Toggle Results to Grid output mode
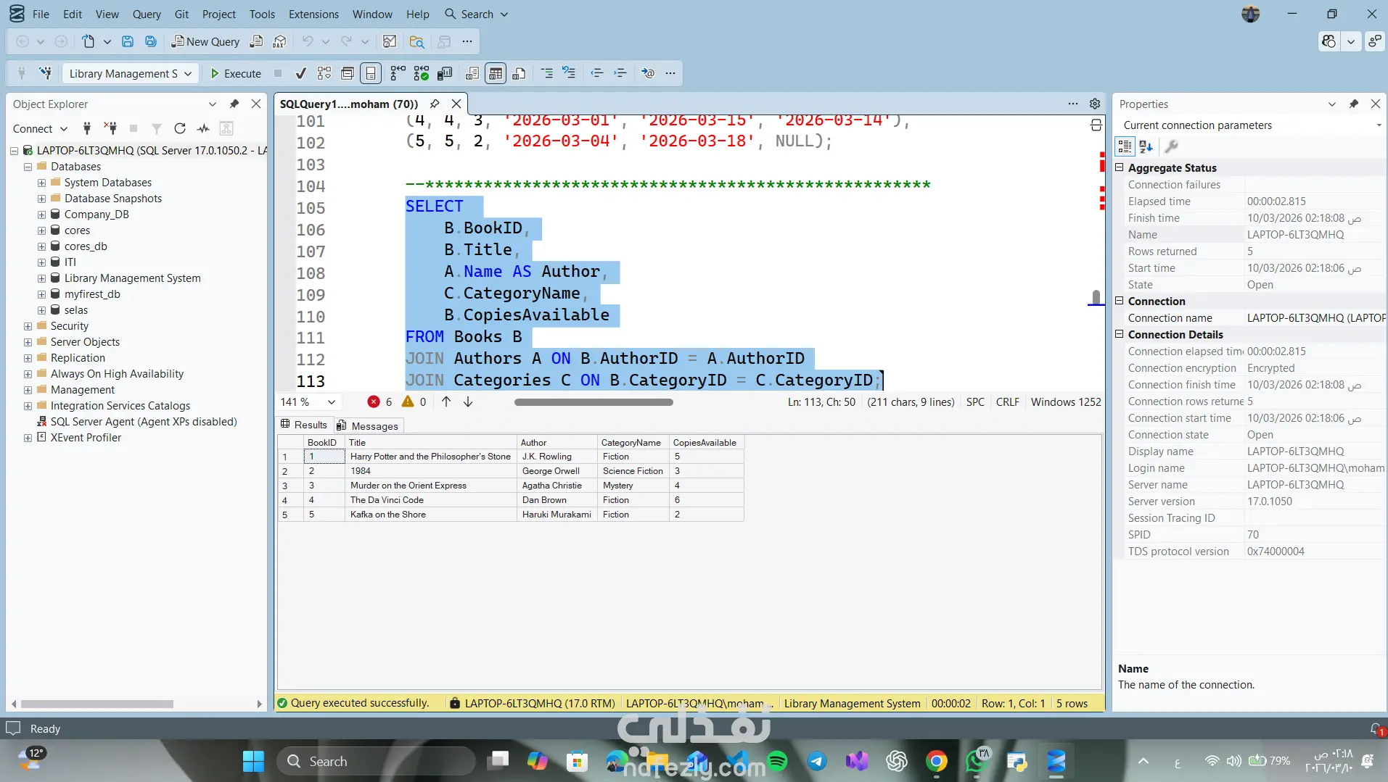Screen dimensions: 1388x782 tap(496, 73)
